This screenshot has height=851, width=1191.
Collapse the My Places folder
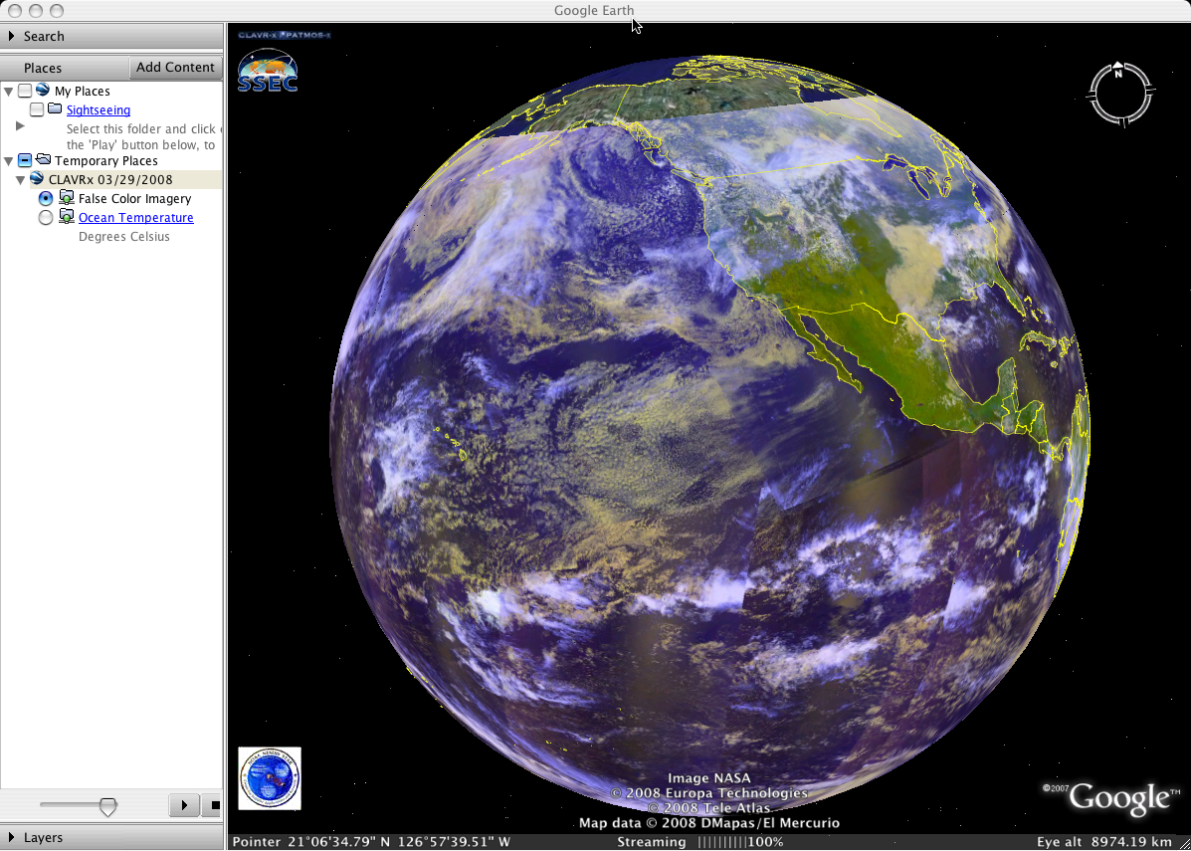[x=8, y=92]
